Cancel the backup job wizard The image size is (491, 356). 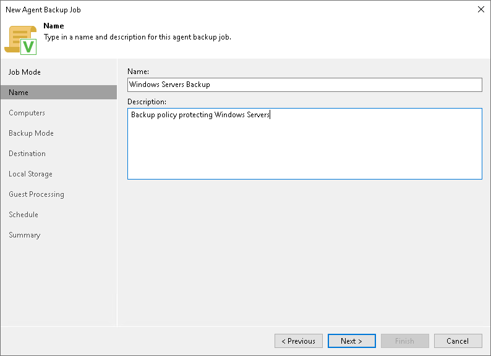point(458,341)
